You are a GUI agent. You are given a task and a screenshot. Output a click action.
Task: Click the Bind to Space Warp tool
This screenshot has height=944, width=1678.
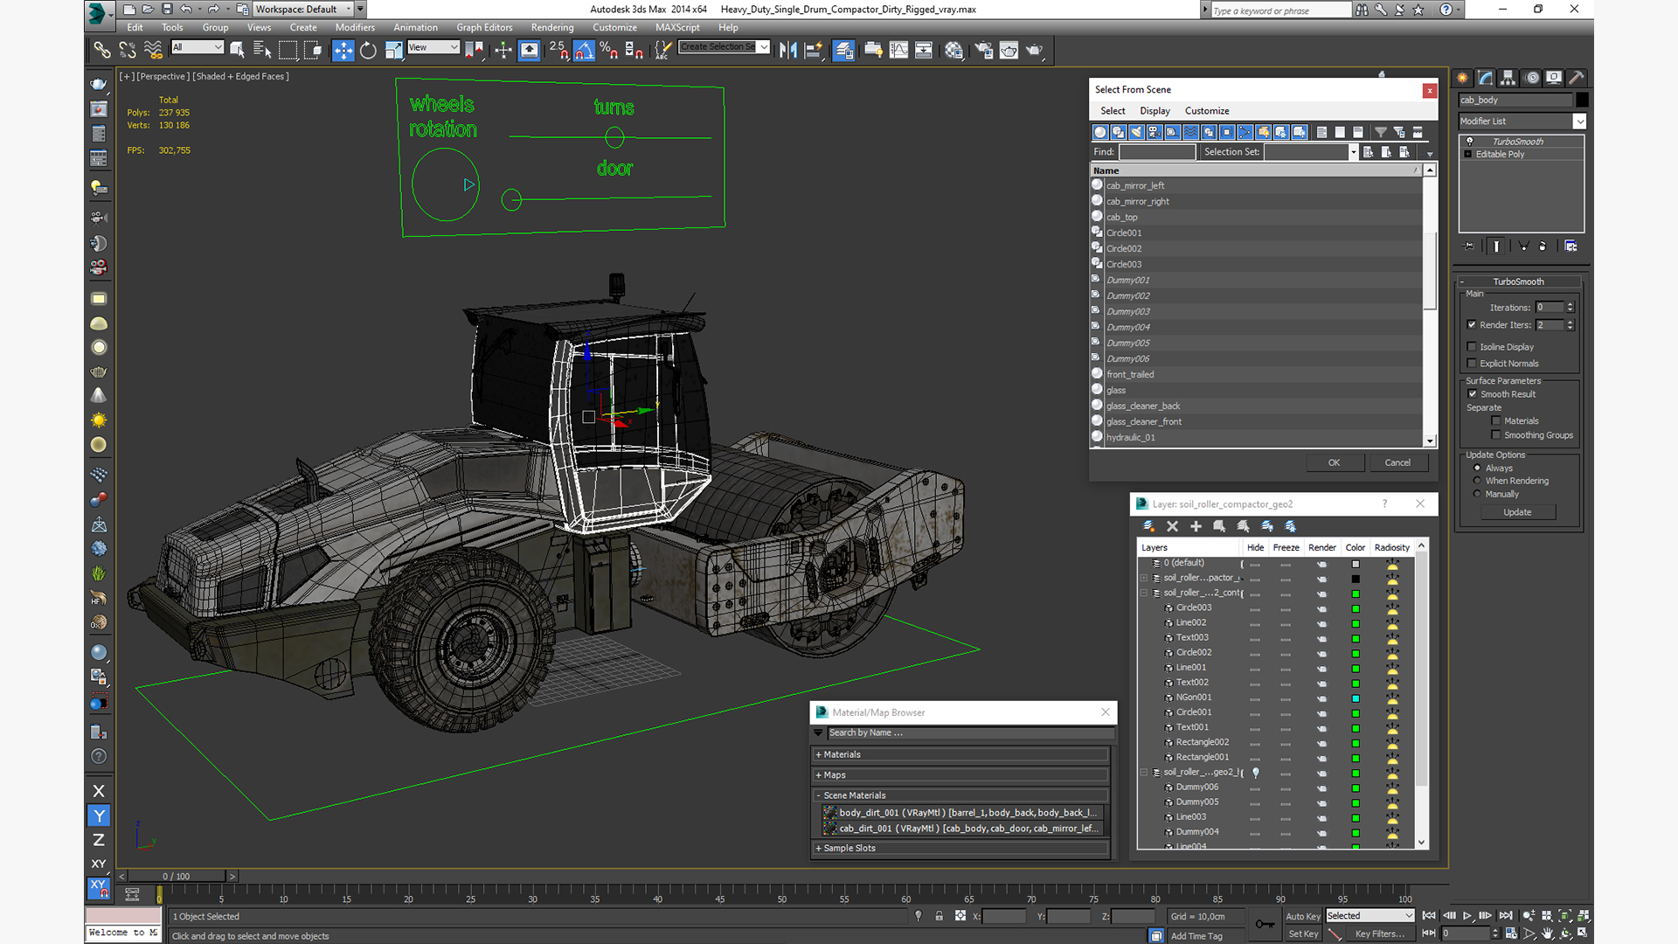tap(153, 50)
